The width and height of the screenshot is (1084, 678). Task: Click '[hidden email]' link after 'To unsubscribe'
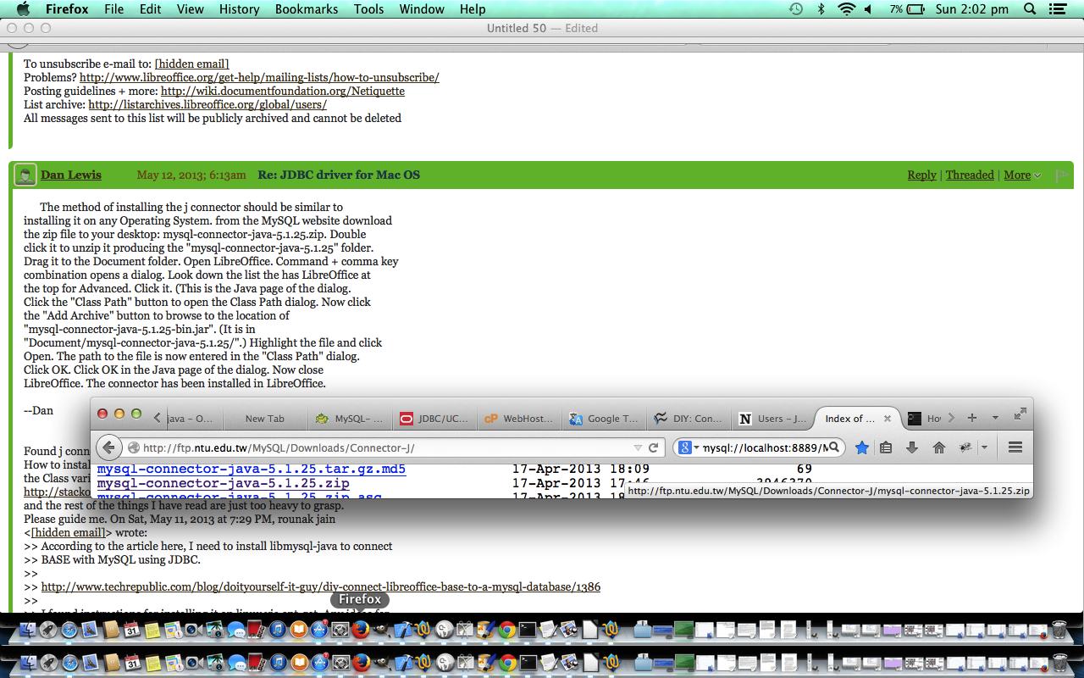click(x=191, y=64)
